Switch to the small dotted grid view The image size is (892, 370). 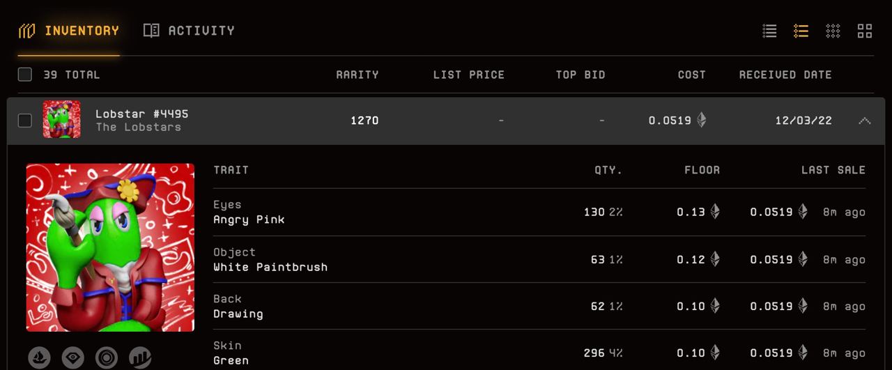pyautogui.click(x=833, y=31)
